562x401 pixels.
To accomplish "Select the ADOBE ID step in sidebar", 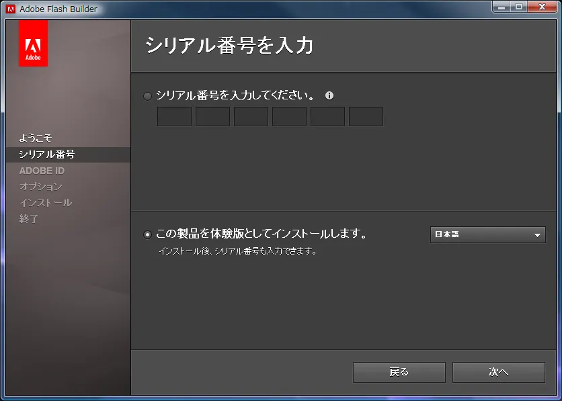I will [42, 171].
